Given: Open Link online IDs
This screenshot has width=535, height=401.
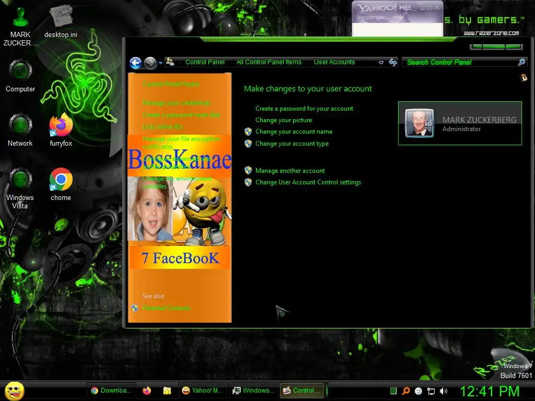Looking at the screenshot, I should (163, 126).
